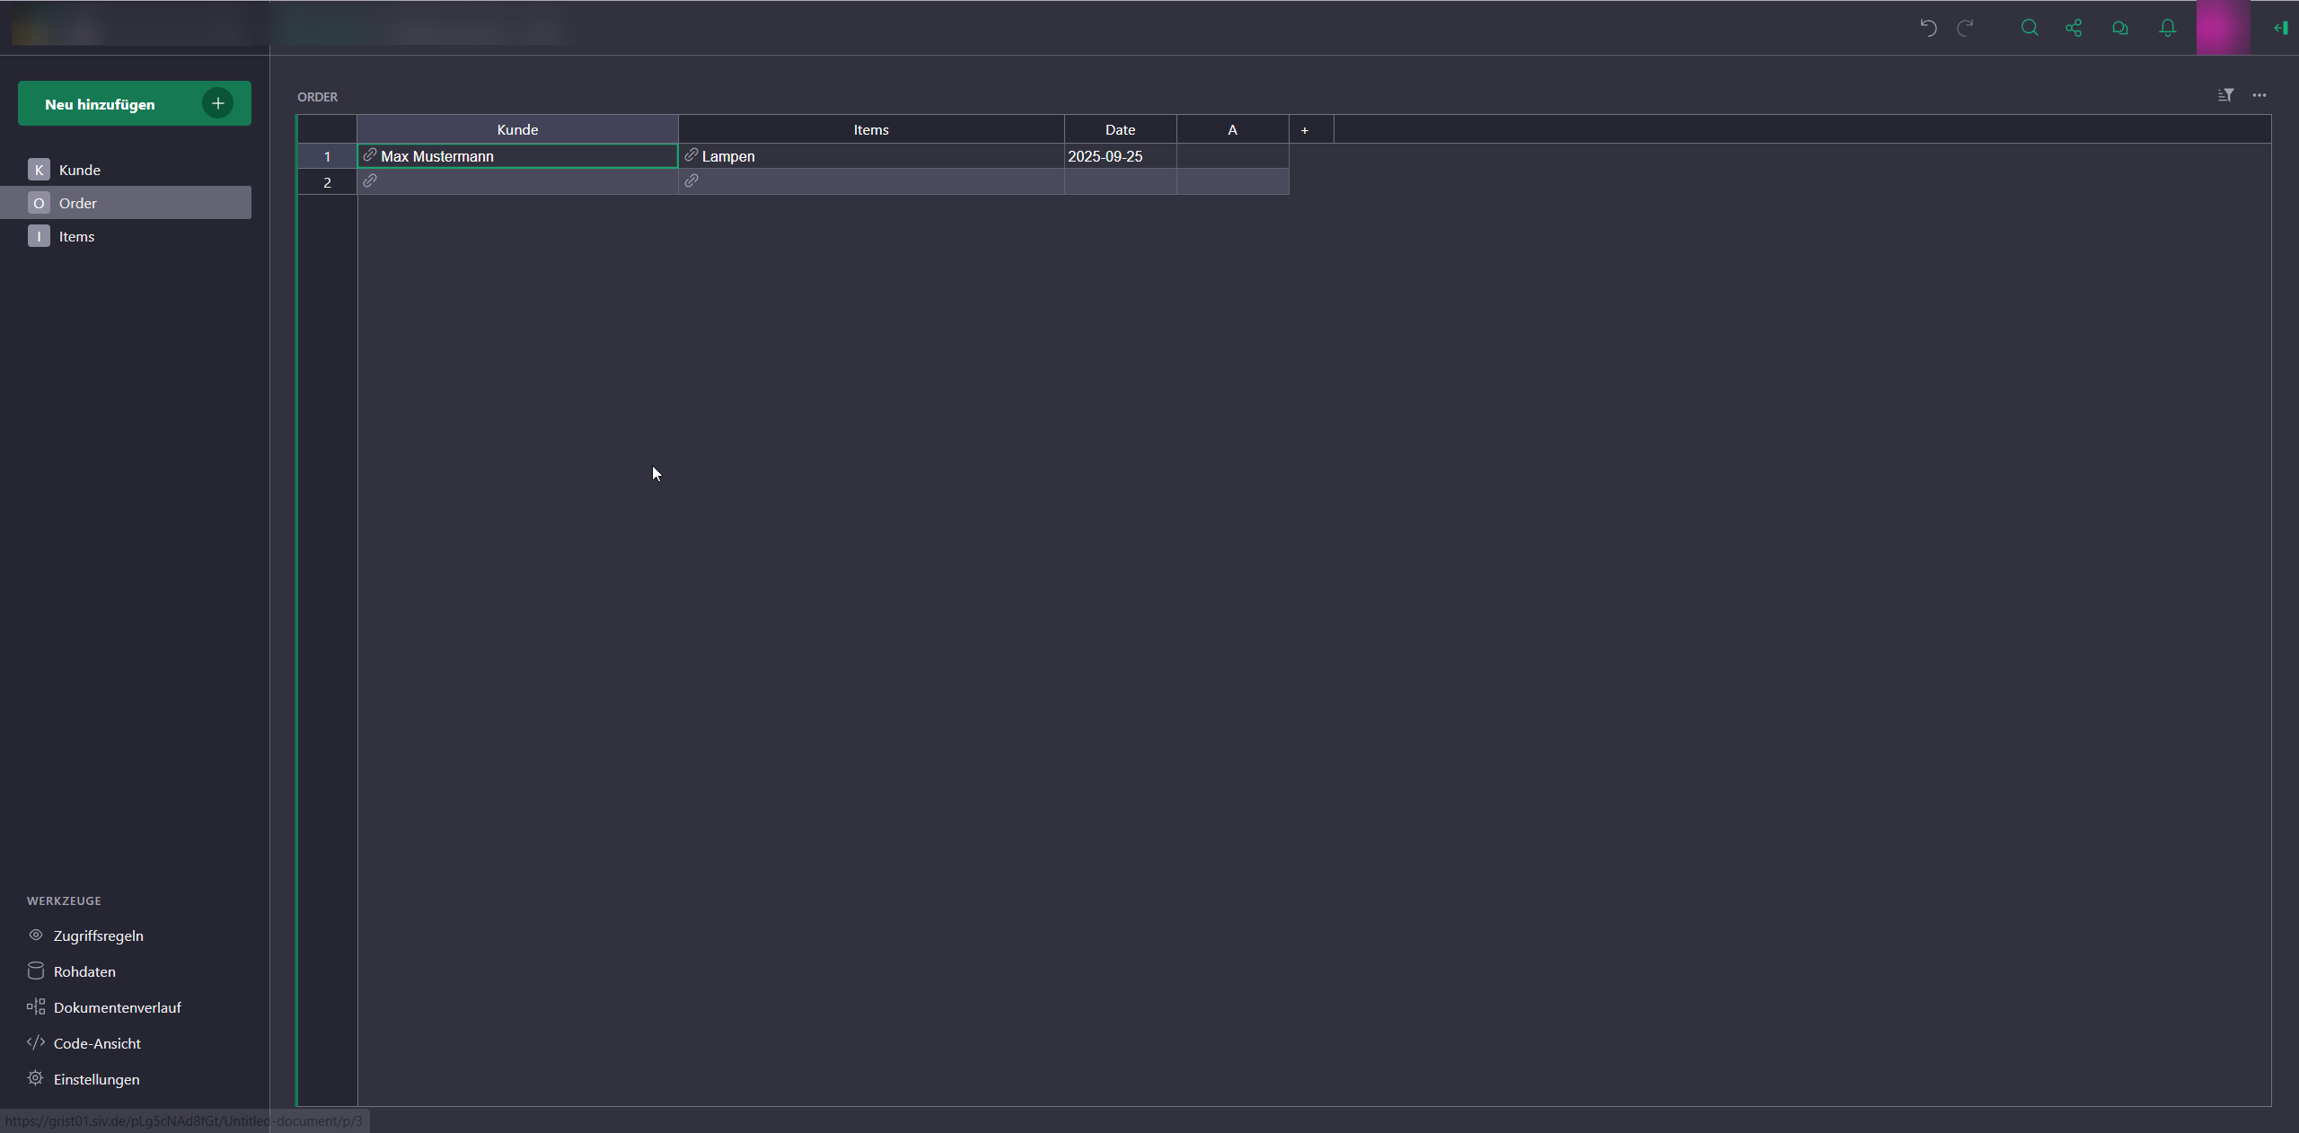Click the undo arrow icon
The width and height of the screenshot is (2299, 1133).
1928,28
